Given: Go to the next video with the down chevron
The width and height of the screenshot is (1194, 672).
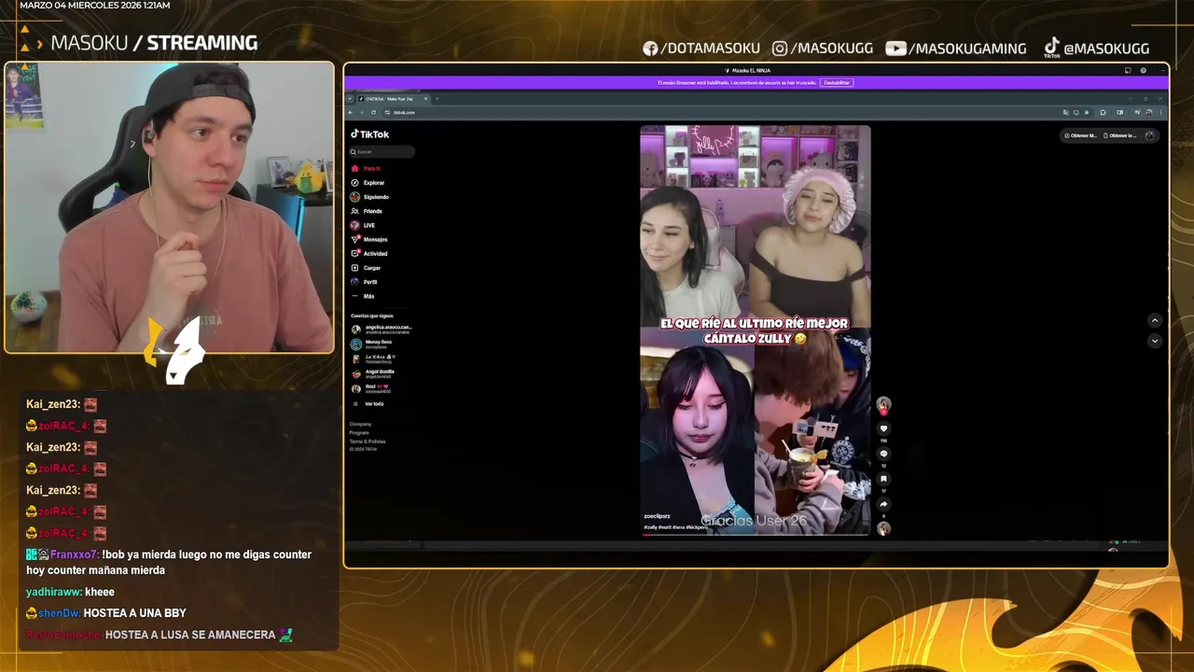Looking at the screenshot, I should click(1154, 341).
